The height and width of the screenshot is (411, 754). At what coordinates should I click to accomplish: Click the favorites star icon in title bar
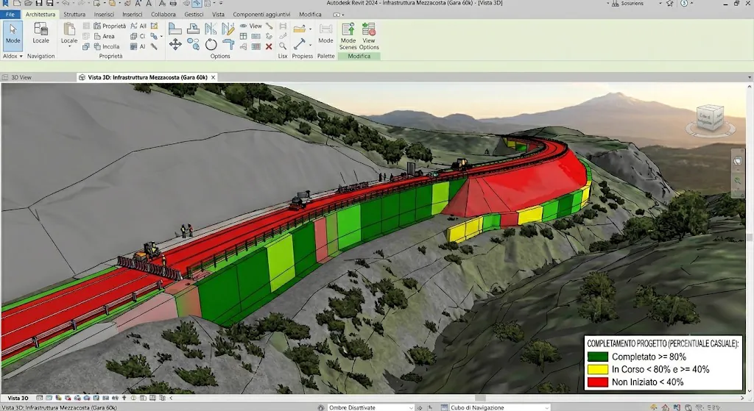pos(670,4)
